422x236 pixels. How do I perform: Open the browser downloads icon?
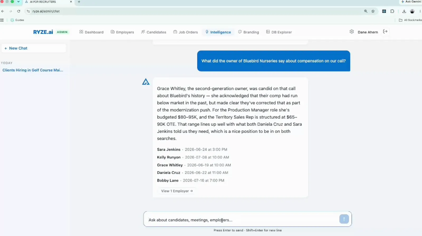pyautogui.click(x=404, y=11)
